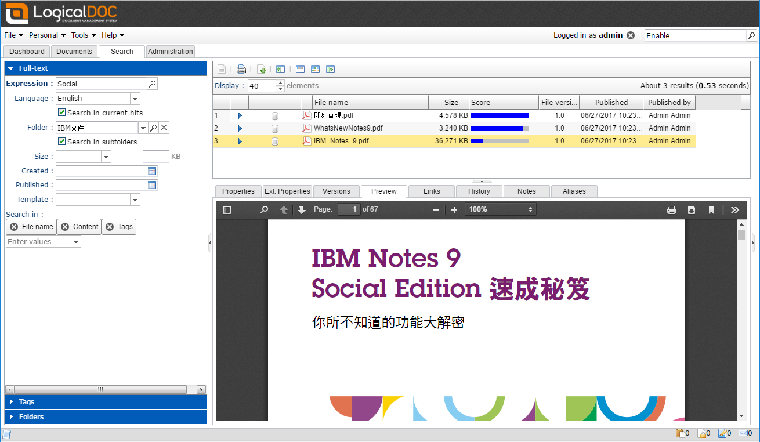Switch results to list view icon
This screenshot has height=442, width=760.
[x=300, y=69]
